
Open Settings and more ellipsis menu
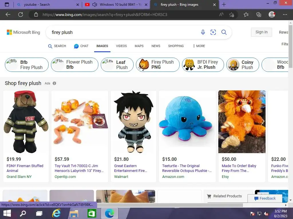[285, 15]
